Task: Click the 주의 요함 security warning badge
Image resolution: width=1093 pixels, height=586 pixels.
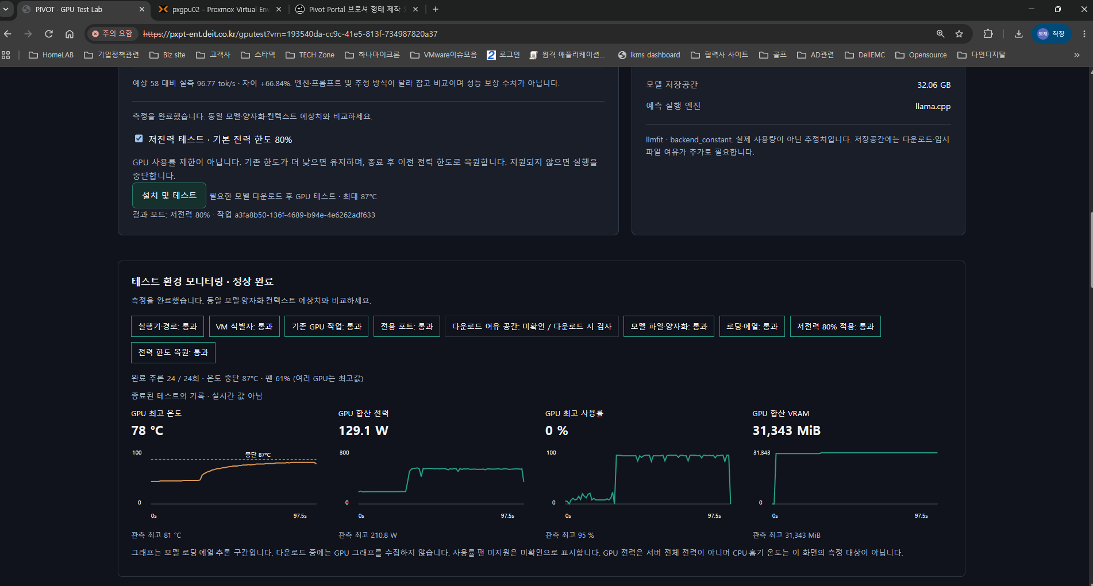Action: [113, 34]
